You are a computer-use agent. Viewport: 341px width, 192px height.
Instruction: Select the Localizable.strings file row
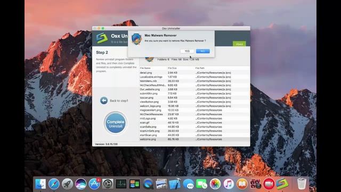[194, 77]
